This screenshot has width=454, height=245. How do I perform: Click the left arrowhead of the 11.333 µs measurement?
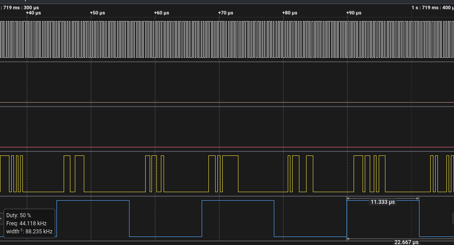point(349,198)
